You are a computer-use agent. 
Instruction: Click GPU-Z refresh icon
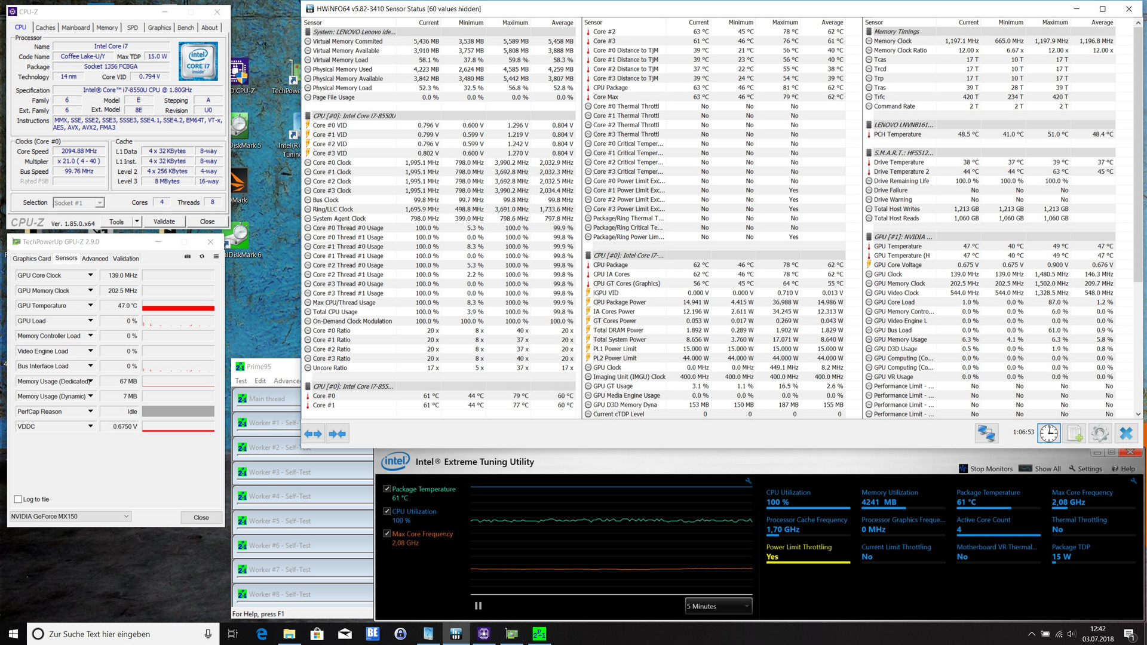(x=202, y=257)
